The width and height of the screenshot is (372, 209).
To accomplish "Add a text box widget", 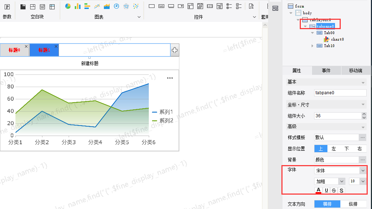I will [x=152, y=6].
